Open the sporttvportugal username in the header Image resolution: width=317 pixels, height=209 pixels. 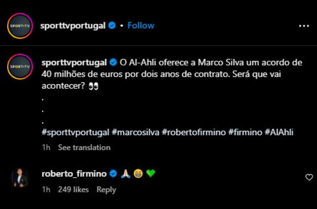pos(73,26)
